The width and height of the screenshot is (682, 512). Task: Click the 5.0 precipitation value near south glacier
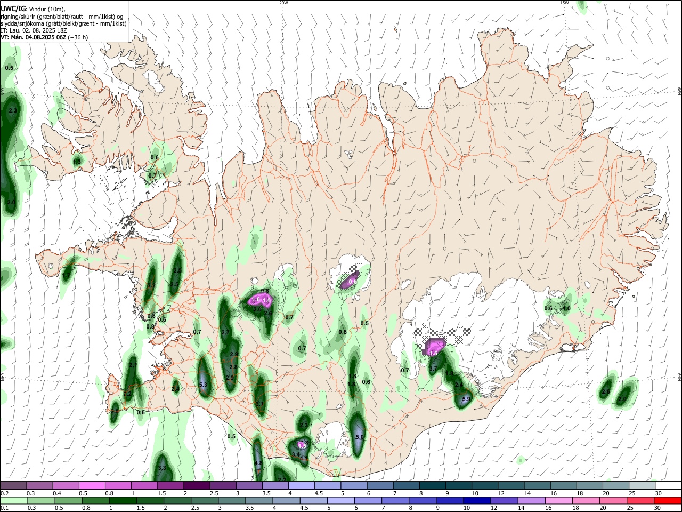pos(359,437)
